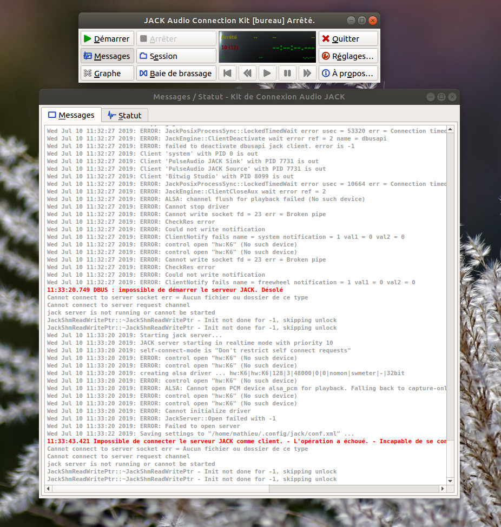The height and width of the screenshot is (527, 501).
Task: Open the Baie de brassage patchbay
Action: point(176,73)
